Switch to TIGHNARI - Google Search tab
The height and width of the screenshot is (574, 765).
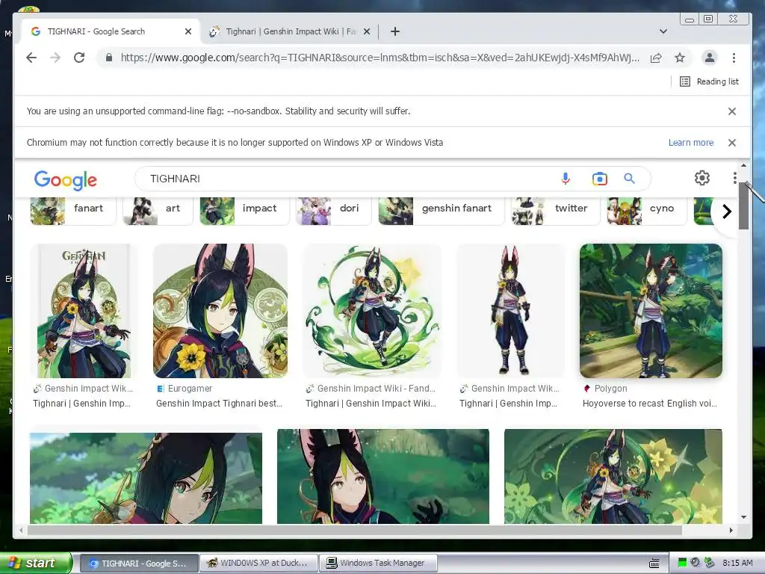coord(111,31)
